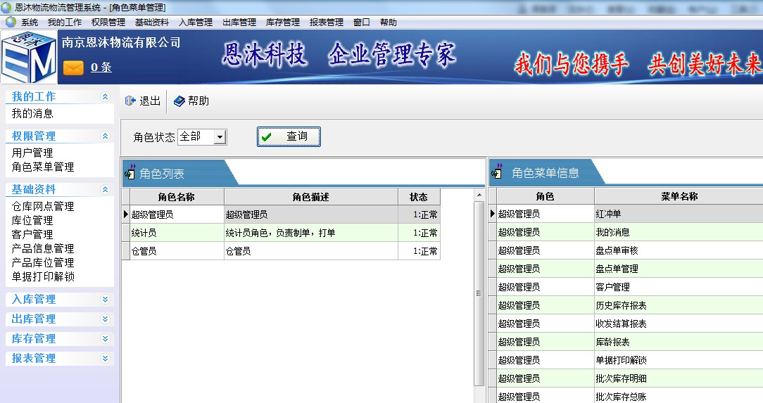Open the role status dropdown
This screenshot has height=403, width=763.
(x=220, y=137)
